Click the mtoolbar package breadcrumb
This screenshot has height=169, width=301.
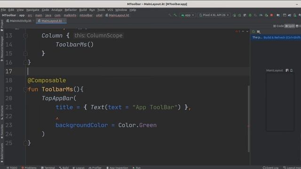click(86, 15)
